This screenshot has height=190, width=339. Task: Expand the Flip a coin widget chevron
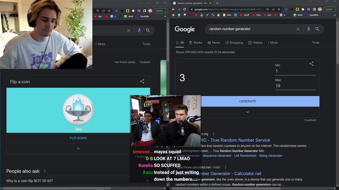pos(78,148)
